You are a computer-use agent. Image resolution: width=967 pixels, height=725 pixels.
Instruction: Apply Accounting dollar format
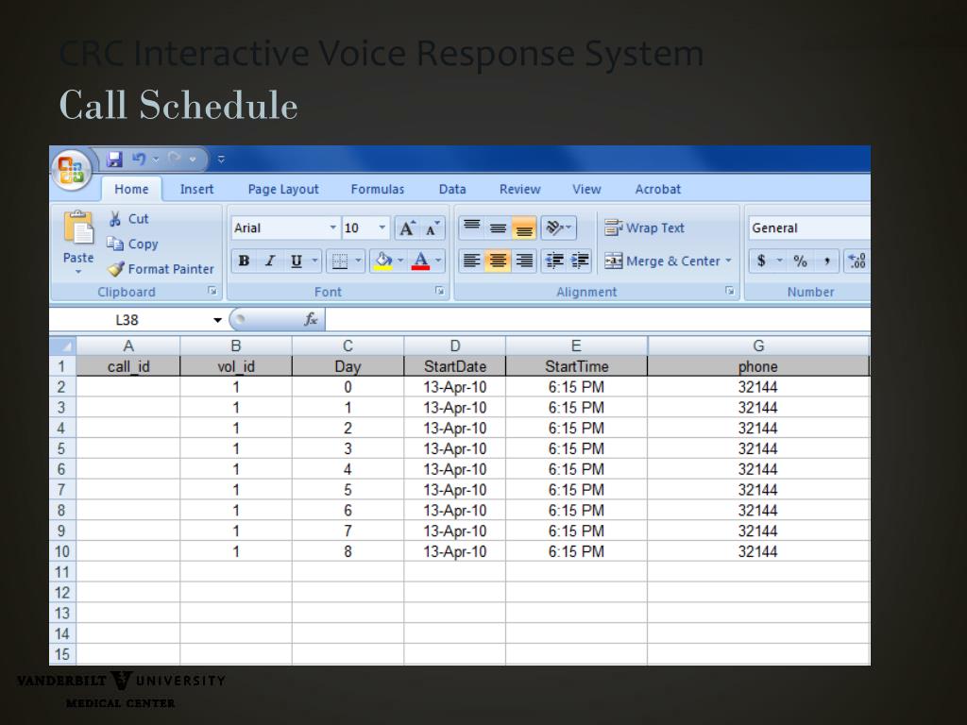pyautogui.click(x=762, y=261)
